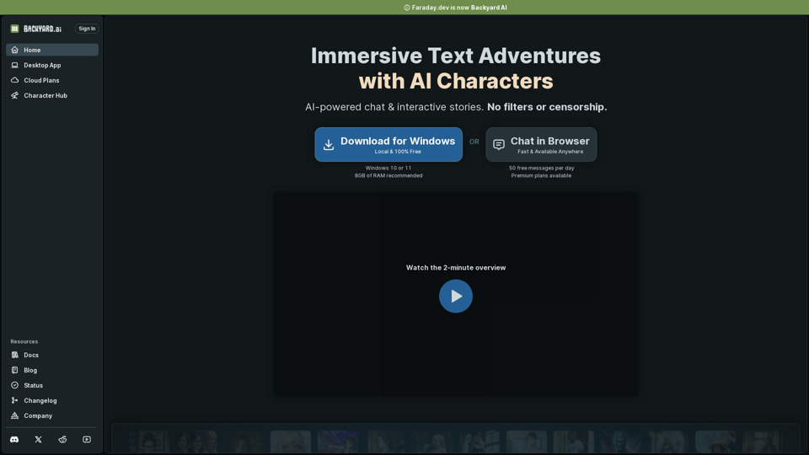The image size is (809, 455).
Task: Click the Cloud Plans cloud icon
Action: (x=14, y=81)
